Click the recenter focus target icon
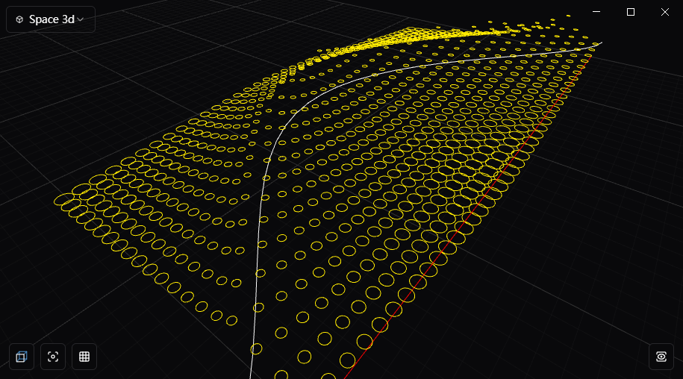Image resolution: width=683 pixels, height=379 pixels. 52,357
